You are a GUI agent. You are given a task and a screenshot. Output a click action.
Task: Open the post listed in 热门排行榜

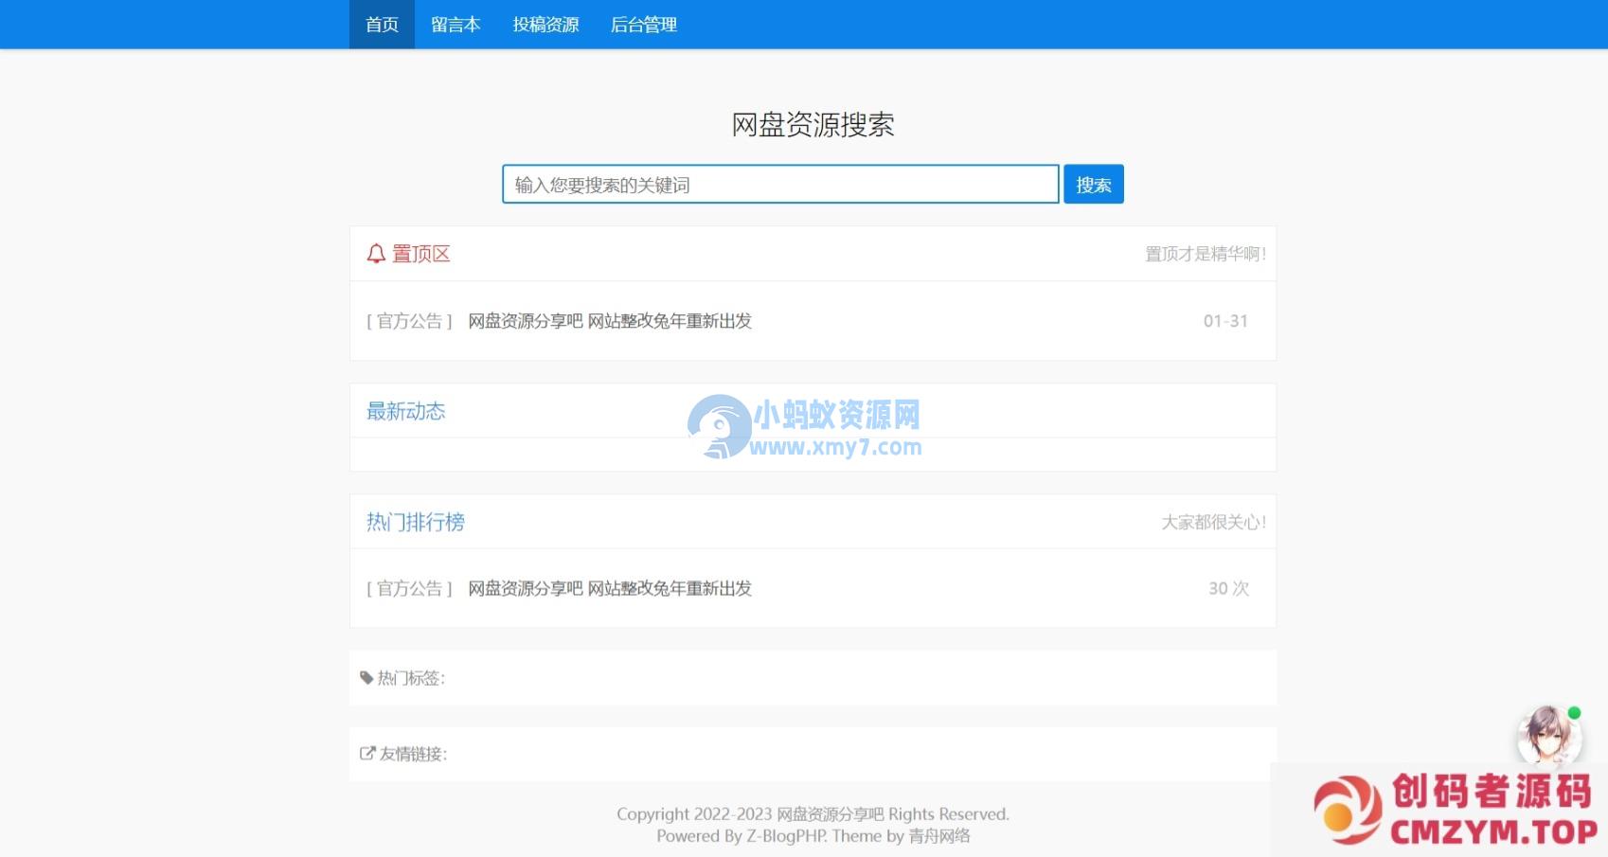[x=610, y=588]
